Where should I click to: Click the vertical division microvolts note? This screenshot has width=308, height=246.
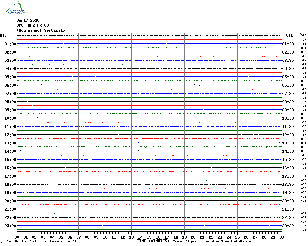click(x=42, y=241)
